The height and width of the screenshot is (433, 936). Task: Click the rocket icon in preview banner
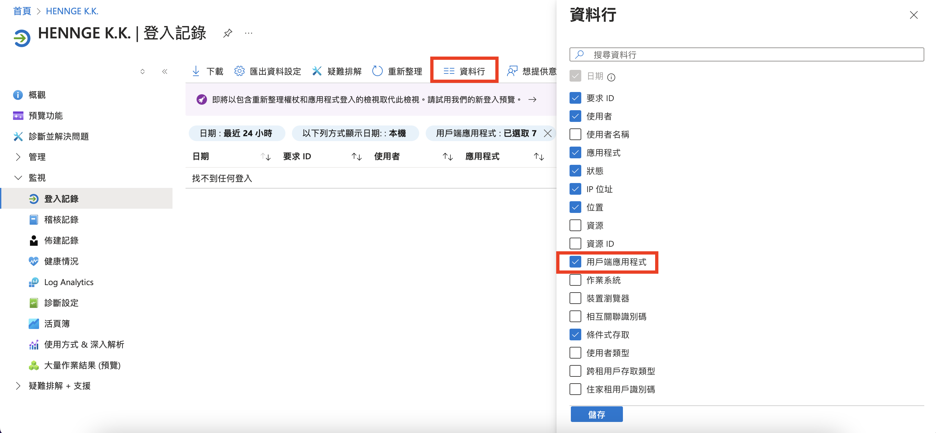pyautogui.click(x=202, y=99)
